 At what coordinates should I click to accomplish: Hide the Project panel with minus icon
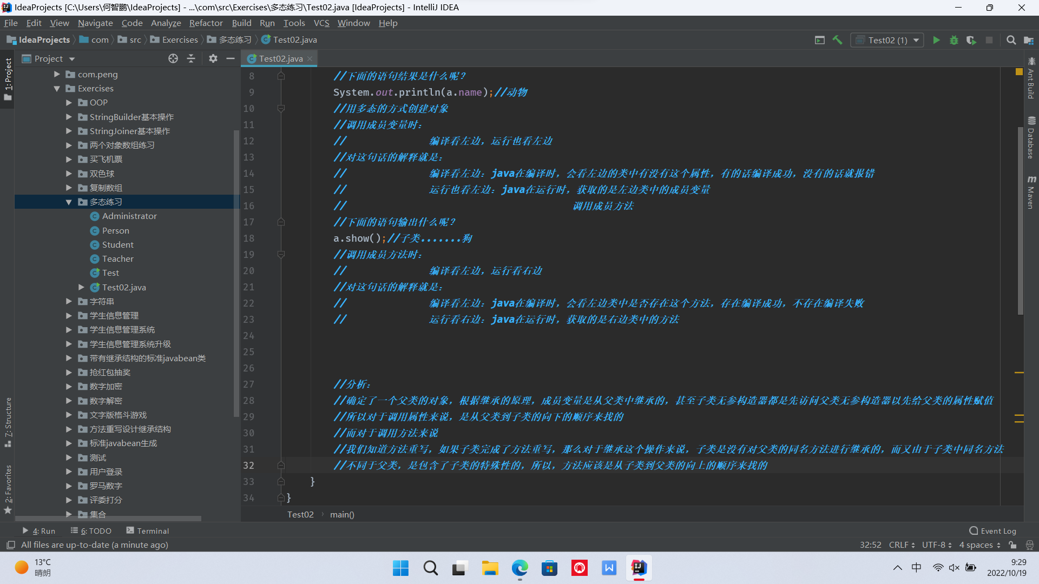pos(231,58)
